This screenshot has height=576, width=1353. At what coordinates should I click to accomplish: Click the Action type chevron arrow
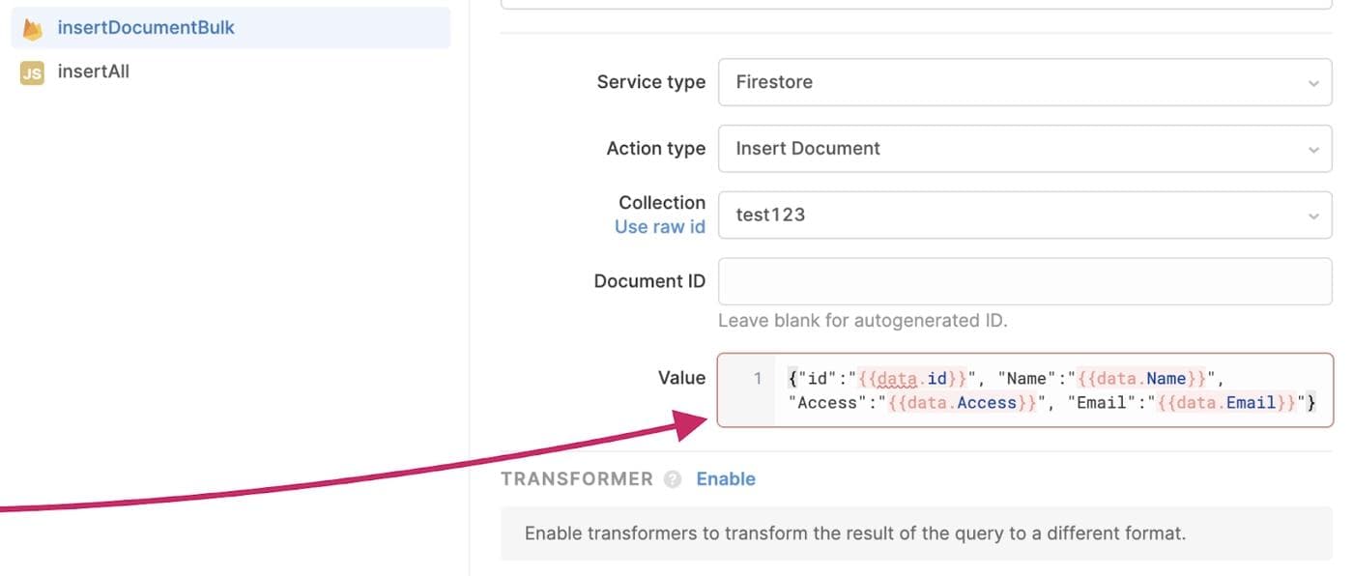click(x=1312, y=150)
